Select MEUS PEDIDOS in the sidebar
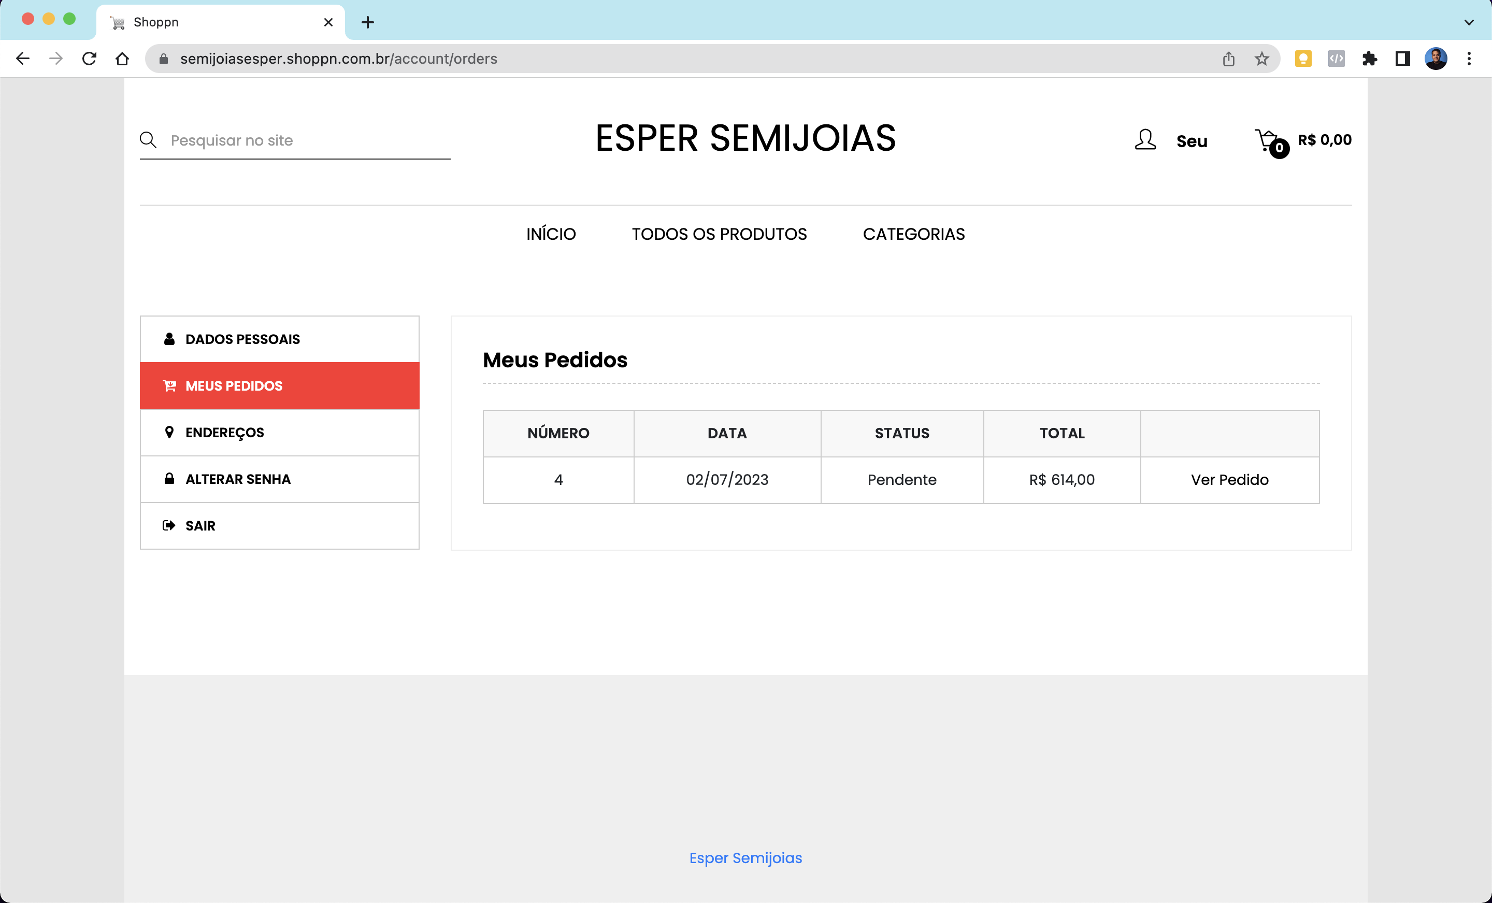This screenshot has width=1492, height=903. (280, 386)
